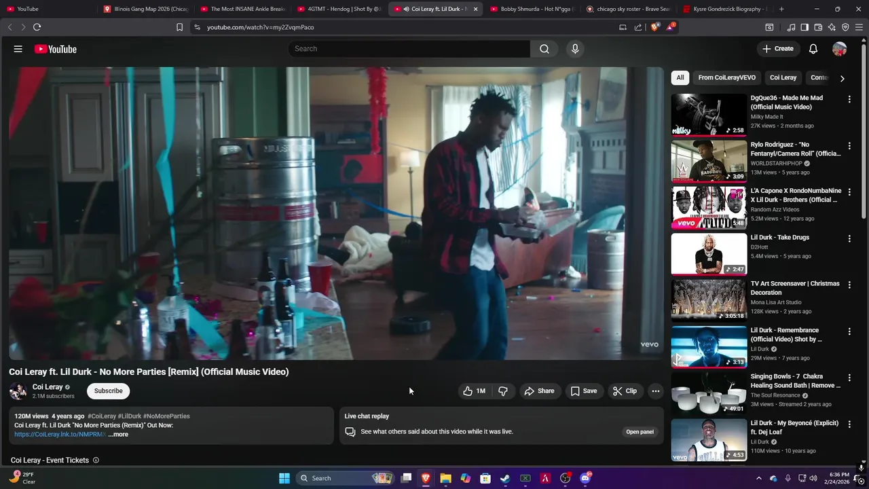869x489 pixels.
Task: Open options for Lil Durk Take Drugs
Action: click(x=849, y=238)
